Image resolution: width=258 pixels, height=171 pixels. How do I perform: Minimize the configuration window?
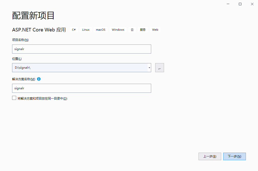(x=228, y=4)
